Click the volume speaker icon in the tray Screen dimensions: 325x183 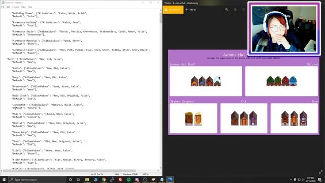(x=303, y=179)
